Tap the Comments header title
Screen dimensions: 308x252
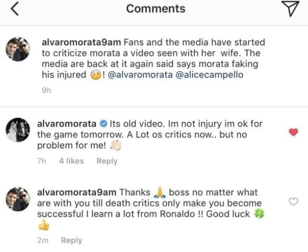(x=156, y=8)
